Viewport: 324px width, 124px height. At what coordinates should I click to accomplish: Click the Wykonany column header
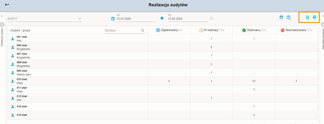(254, 30)
